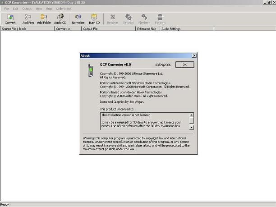Choose the Add Folder toolbar icon

(x=44, y=19)
